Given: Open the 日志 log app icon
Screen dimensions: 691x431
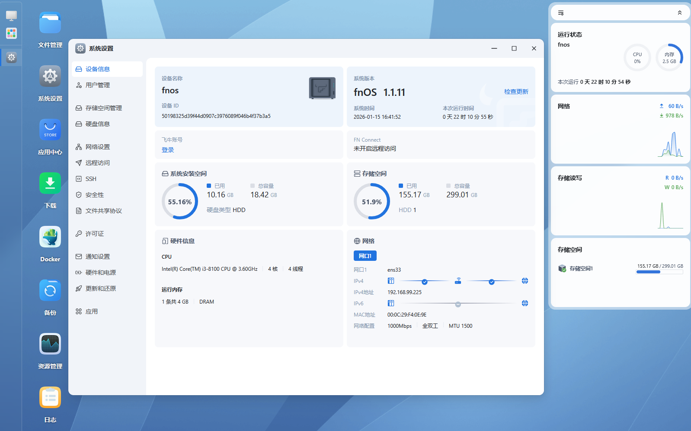Looking at the screenshot, I should pyautogui.click(x=50, y=397).
